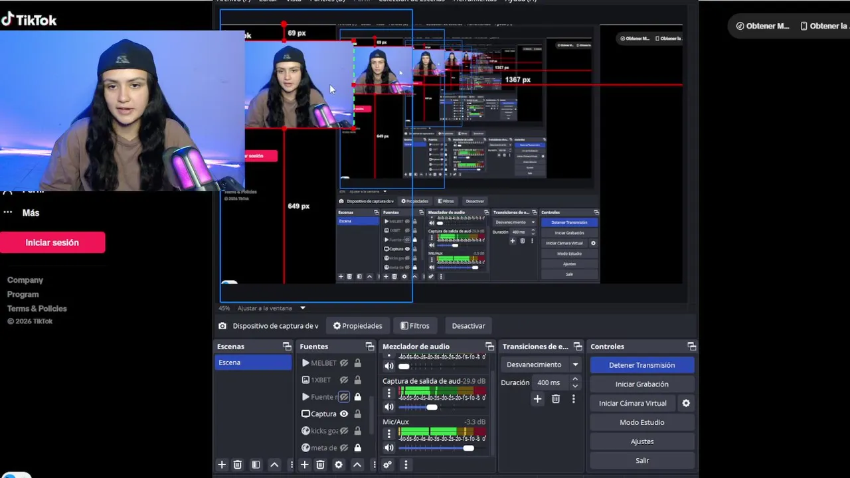This screenshot has height=478, width=850.
Task: Open Filtros for selected source
Action: pyautogui.click(x=415, y=326)
